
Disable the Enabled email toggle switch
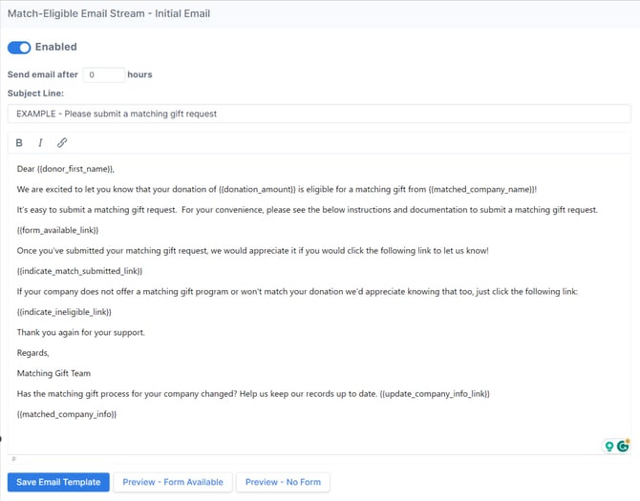(x=19, y=47)
